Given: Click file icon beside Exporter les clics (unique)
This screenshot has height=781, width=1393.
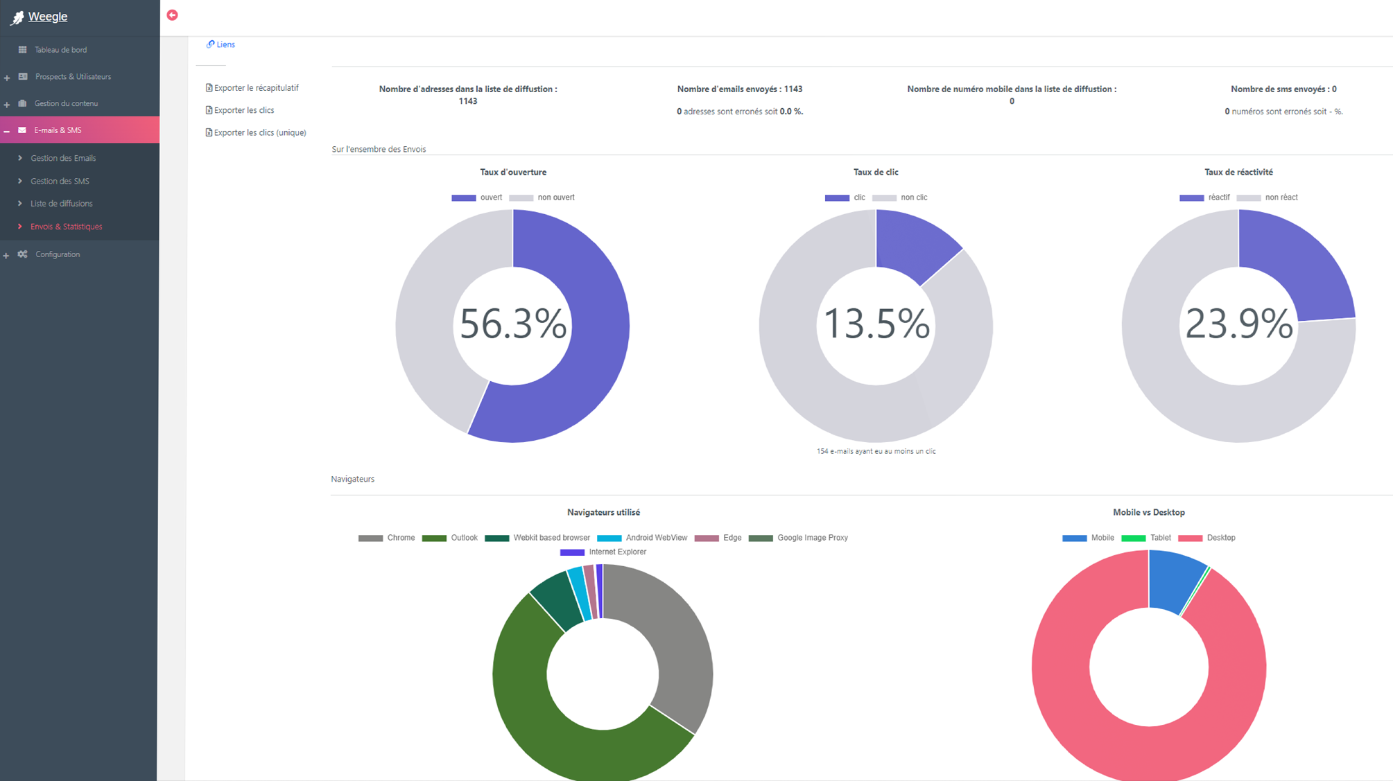Looking at the screenshot, I should [209, 132].
